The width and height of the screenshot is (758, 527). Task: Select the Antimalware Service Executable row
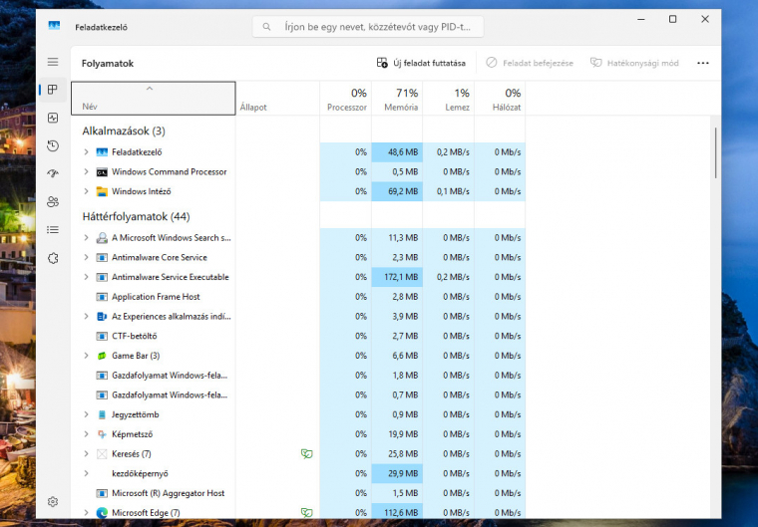[170, 277]
